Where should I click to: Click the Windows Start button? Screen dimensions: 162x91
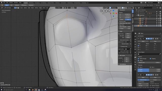pos(2,90)
